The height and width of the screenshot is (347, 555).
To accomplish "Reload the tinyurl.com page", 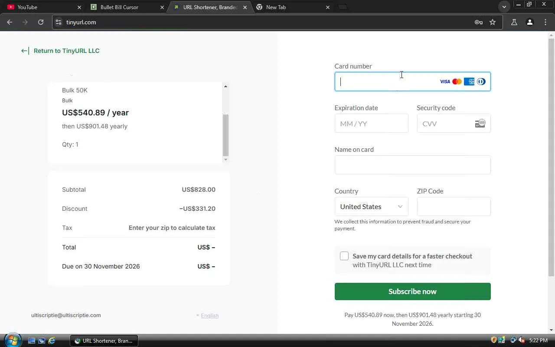I will [41, 22].
